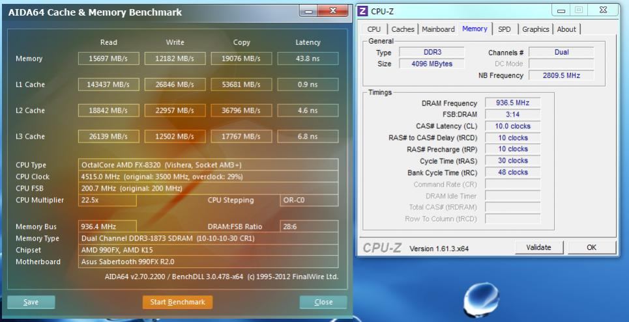Click the CPU-Z logo icon in title bar
The height and width of the screenshot is (322, 629).
pyautogui.click(x=362, y=11)
